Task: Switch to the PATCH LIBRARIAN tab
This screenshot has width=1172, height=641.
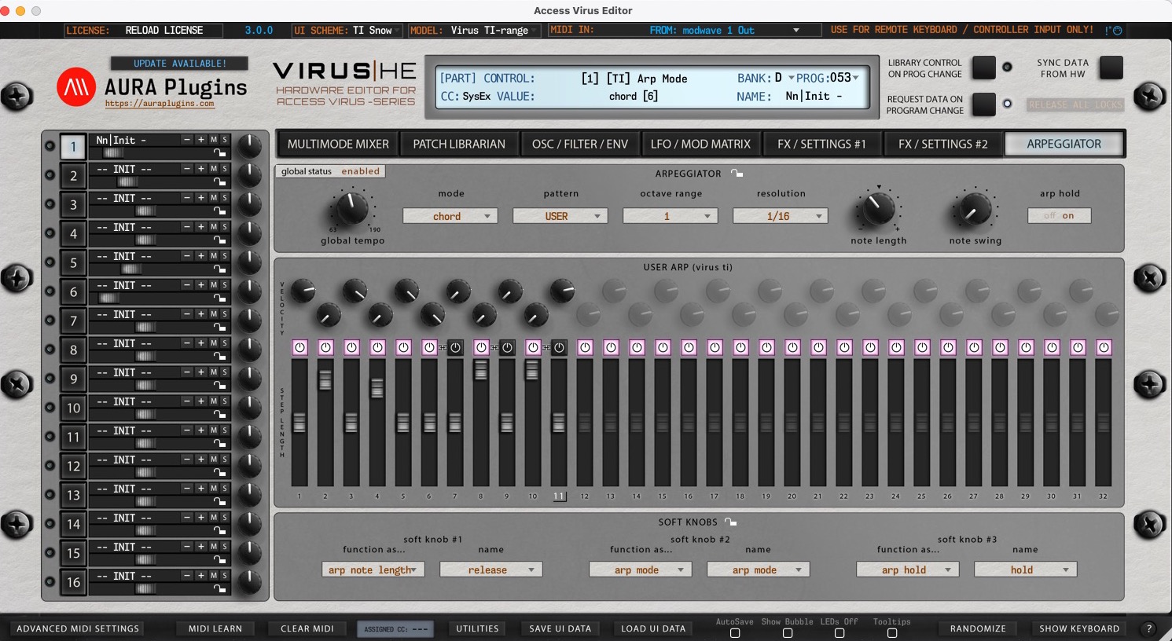Action: click(459, 144)
